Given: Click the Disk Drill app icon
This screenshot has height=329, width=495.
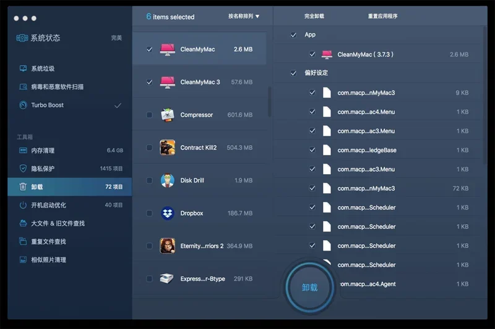Looking at the screenshot, I should pyautogui.click(x=167, y=180).
